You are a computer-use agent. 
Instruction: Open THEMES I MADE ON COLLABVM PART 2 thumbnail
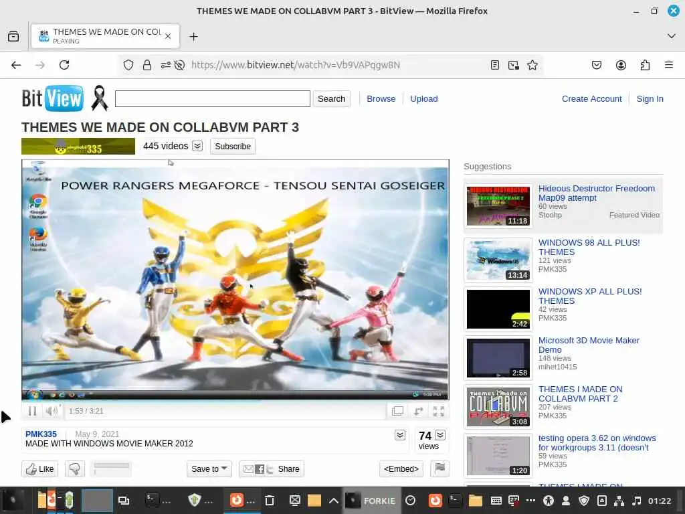point(498,407)
